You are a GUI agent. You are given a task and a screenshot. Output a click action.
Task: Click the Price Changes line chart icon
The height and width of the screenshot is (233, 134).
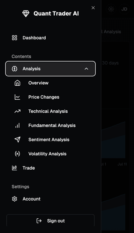pyautogui.click(x=17, y=97)
